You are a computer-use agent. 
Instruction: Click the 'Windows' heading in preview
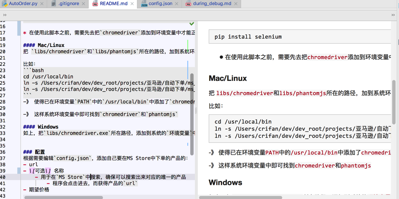[x=226, y=182]
